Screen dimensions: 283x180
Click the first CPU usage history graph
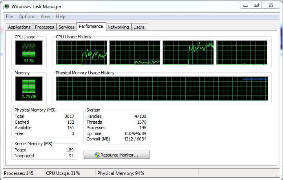coord(81,52)
